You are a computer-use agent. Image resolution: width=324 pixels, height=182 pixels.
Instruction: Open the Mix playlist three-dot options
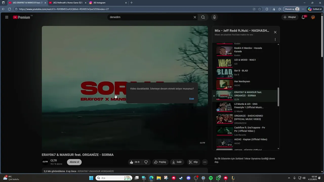[275, 39]
